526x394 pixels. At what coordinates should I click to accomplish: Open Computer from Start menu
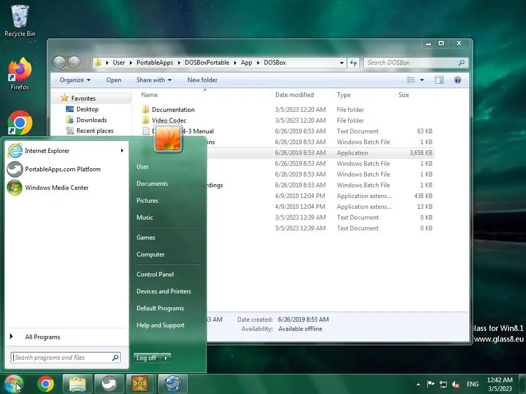(x=151, y=254)
